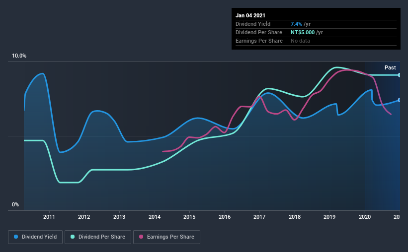Click the blue Dividend Yield legend dot

click(x=16, y=237)
